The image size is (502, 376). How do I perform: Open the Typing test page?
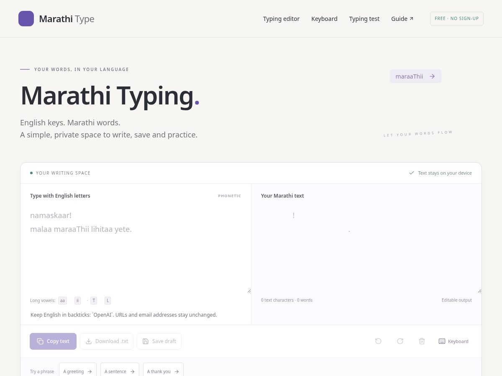pyautogui.click(x=364, y=19)
